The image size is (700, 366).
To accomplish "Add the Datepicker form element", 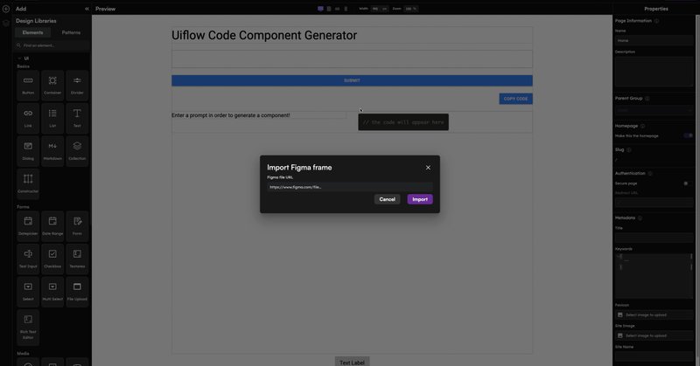I will pos(28,226).
